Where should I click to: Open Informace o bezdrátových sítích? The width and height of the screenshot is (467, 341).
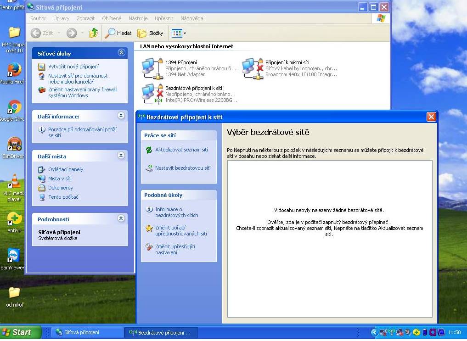tap(177, 212)
